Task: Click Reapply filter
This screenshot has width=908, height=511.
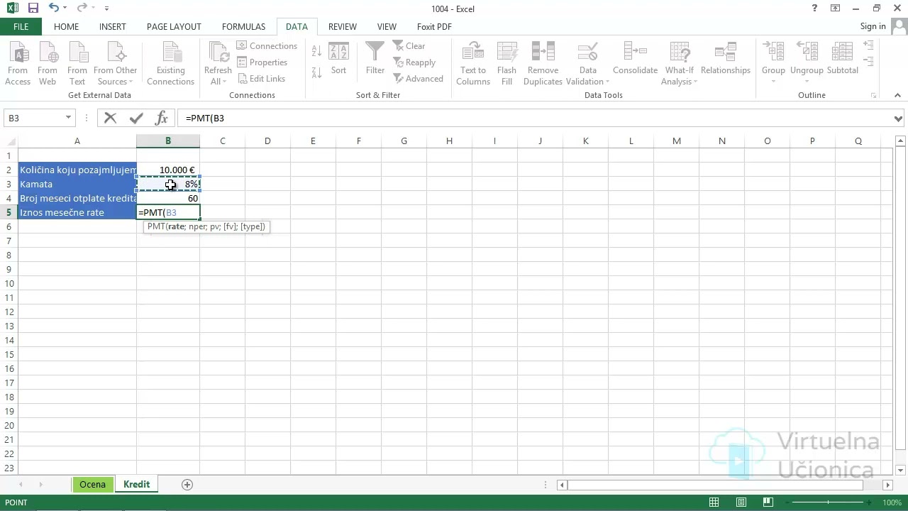Action: coord(414,62)
